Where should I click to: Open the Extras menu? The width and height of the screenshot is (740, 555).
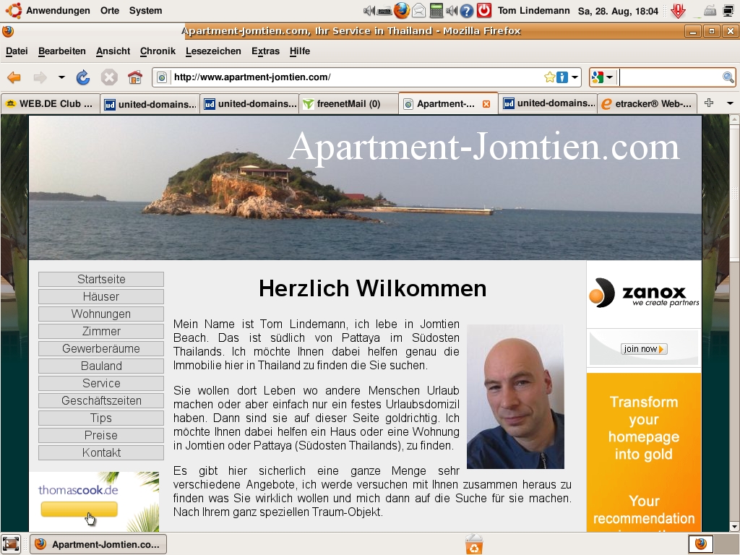coord(265,51)
